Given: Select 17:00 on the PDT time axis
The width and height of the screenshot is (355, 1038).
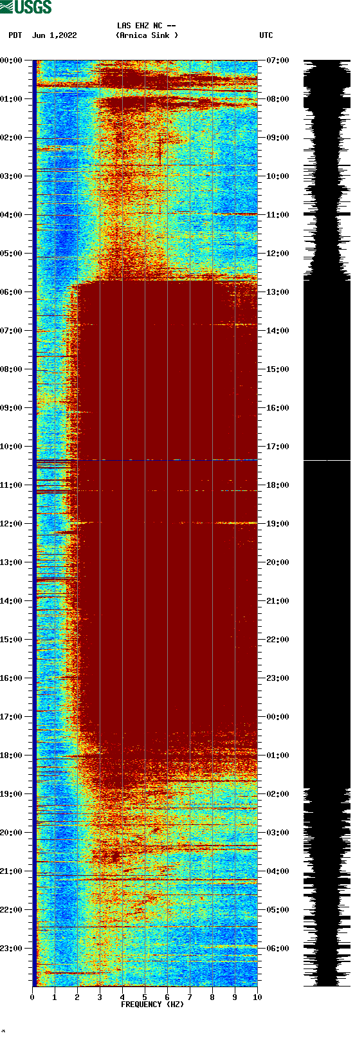Looking at the screenshot, I should (x=11, y=717).
